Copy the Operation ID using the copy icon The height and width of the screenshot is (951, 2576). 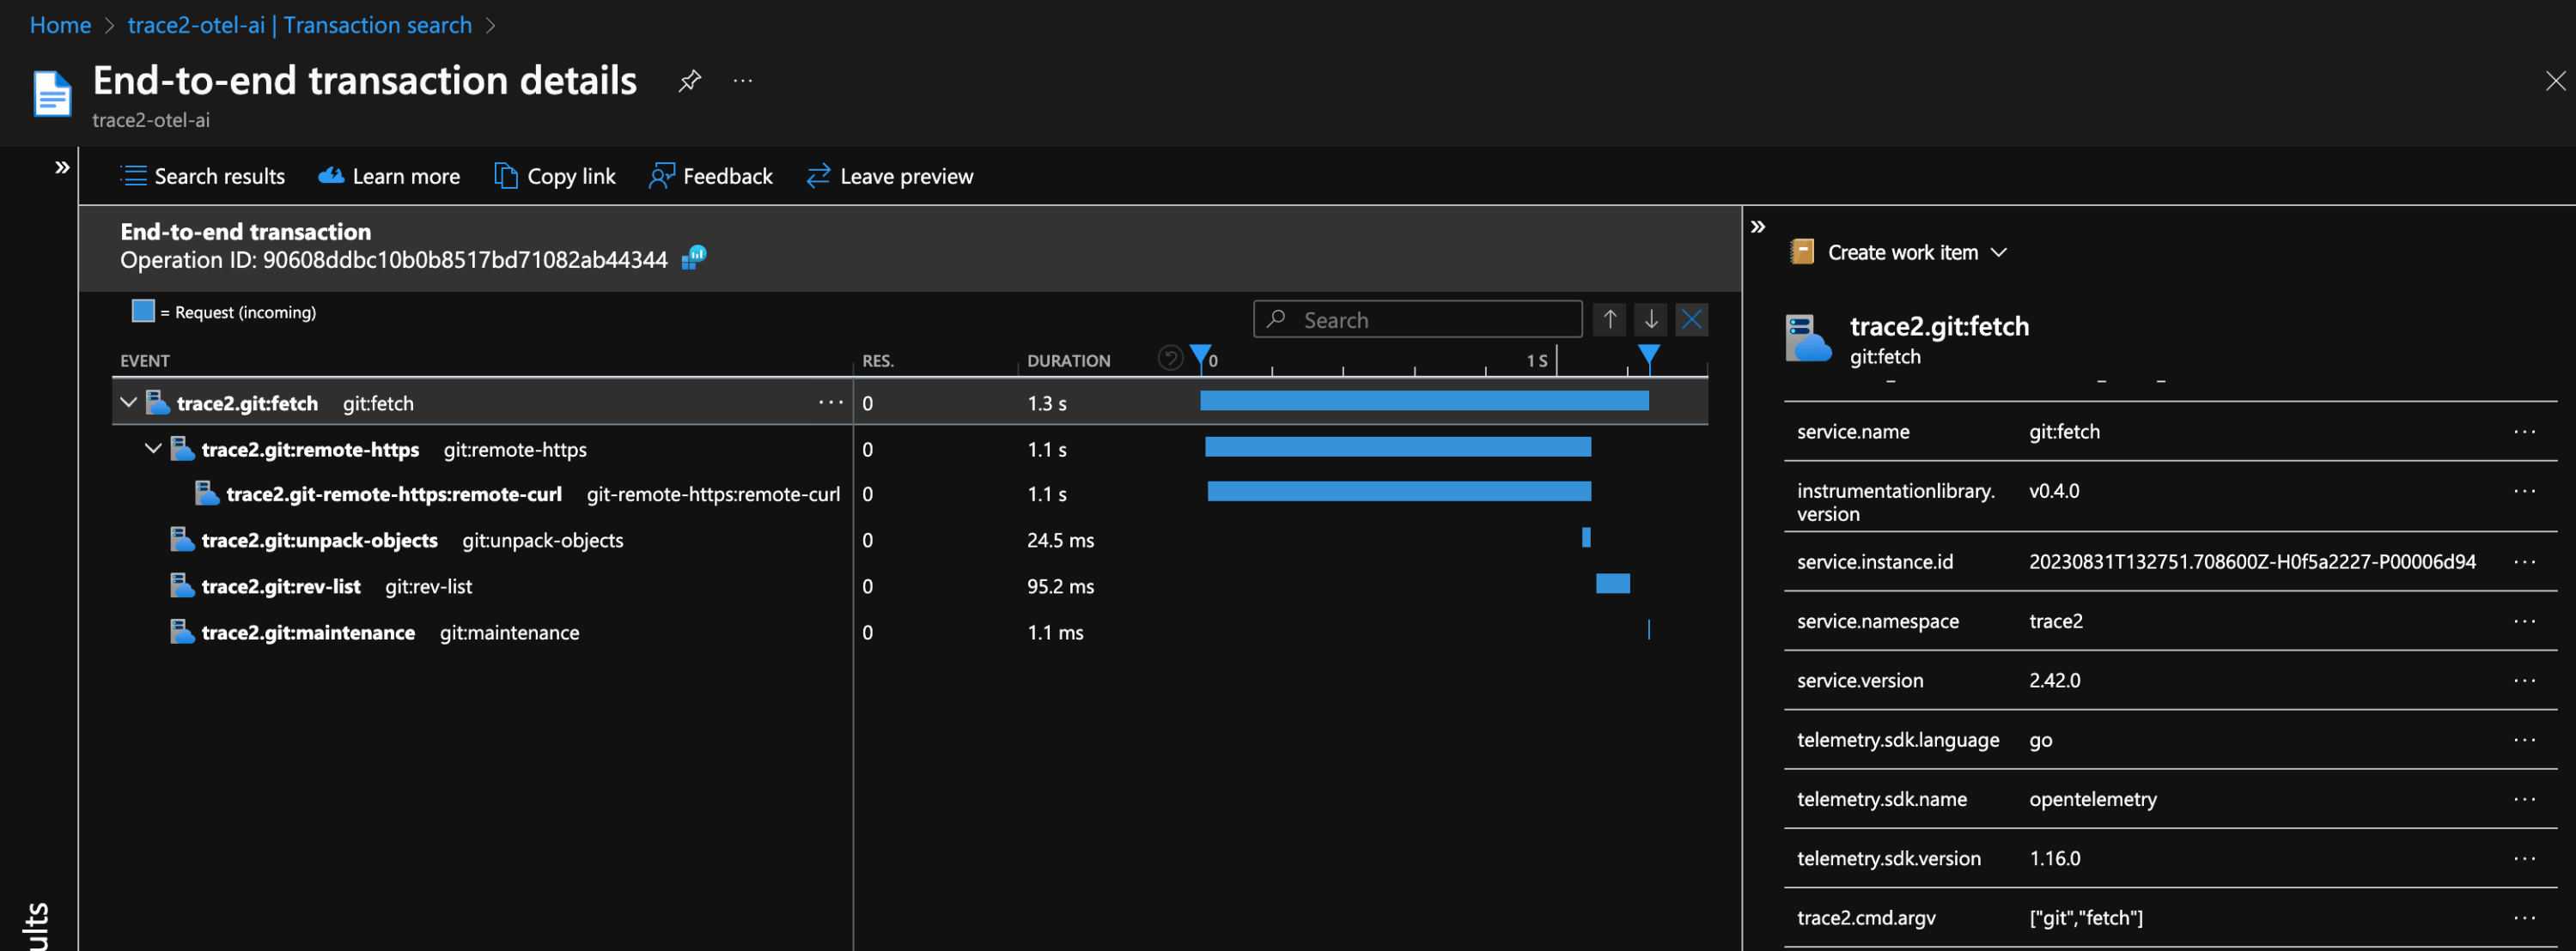click(693, 257)
